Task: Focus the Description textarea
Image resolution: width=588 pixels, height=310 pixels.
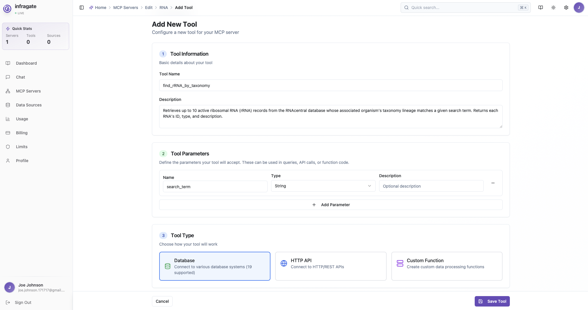Action: 331,117
